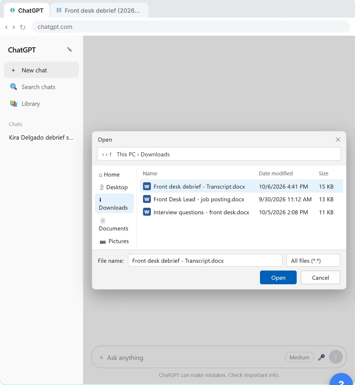Open Search chats in the sidebar
The height and width of the screenshot is (385, 355).
point(41,87)
